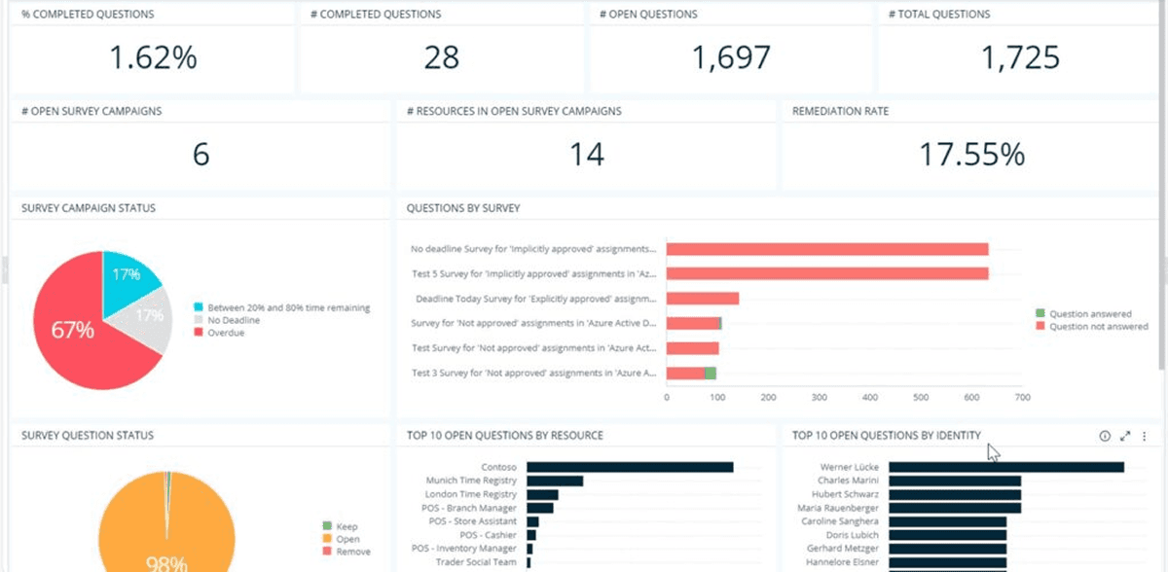Click the # Total Questions value 1,725
This screenshot has width=1168, height=572.
pos(1020,58)
